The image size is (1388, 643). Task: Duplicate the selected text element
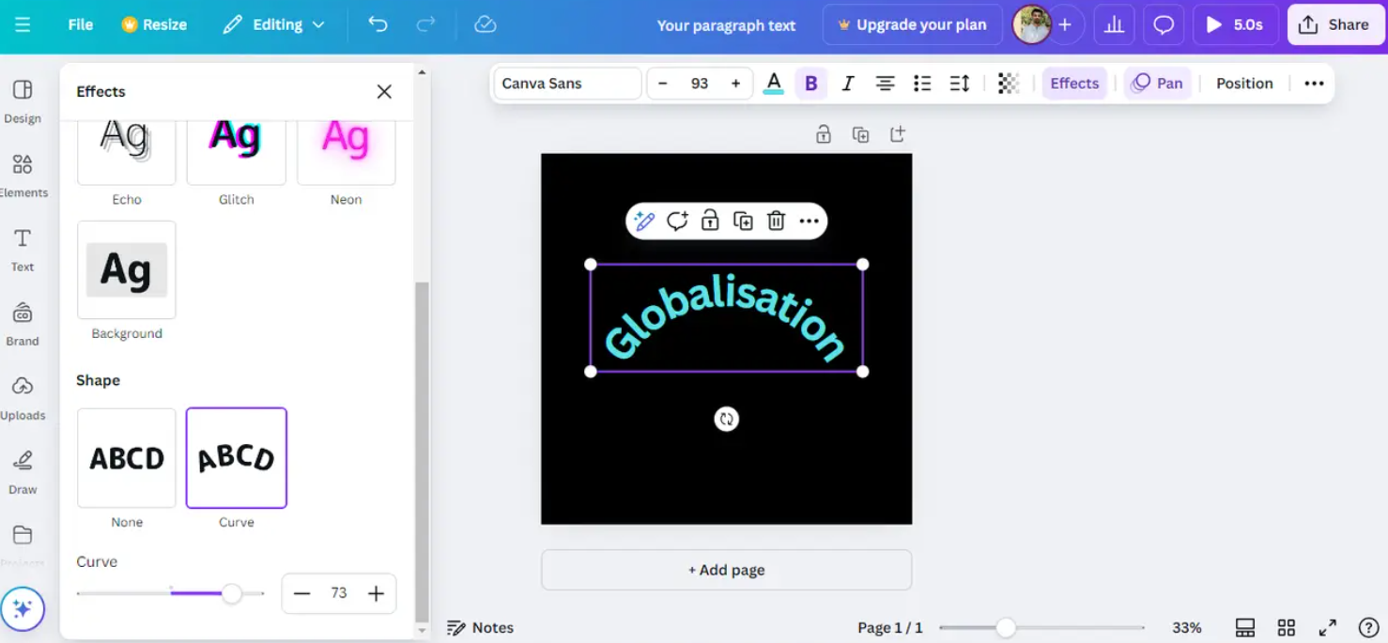743,222
